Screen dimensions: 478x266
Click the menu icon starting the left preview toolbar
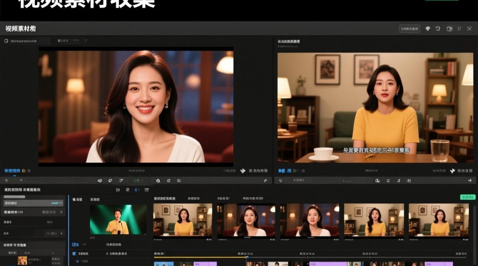pos(6,181)
